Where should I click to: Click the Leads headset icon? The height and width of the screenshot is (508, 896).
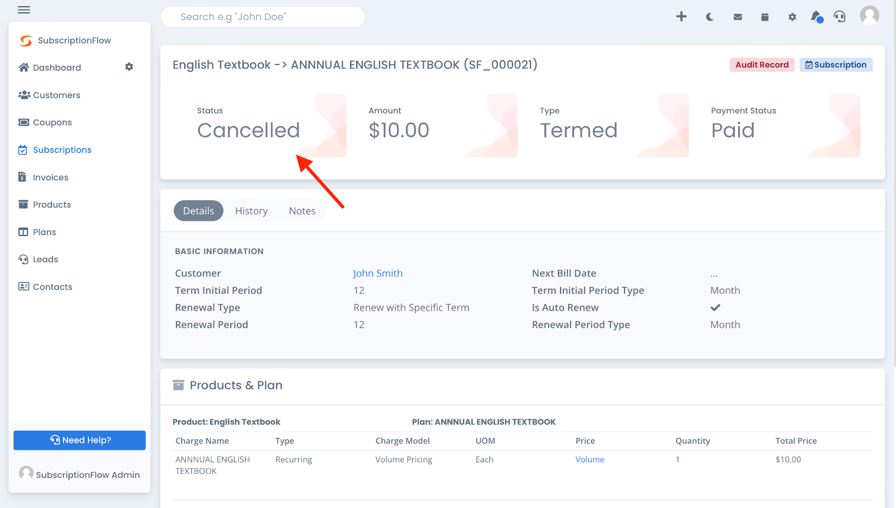[x=24, y=260]
